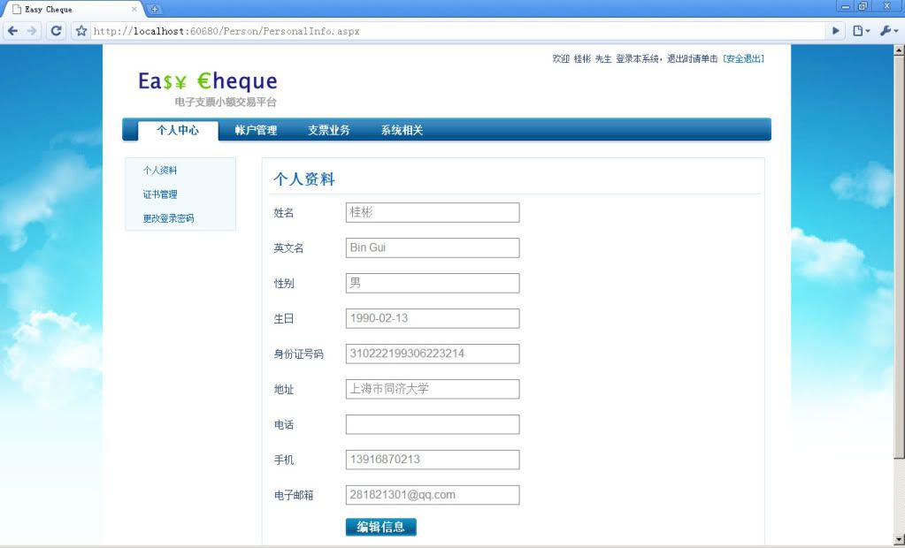
Task: Click the 英文名 field showing Bin Gui
Action: pyautogui.click(x=433, y=248)
